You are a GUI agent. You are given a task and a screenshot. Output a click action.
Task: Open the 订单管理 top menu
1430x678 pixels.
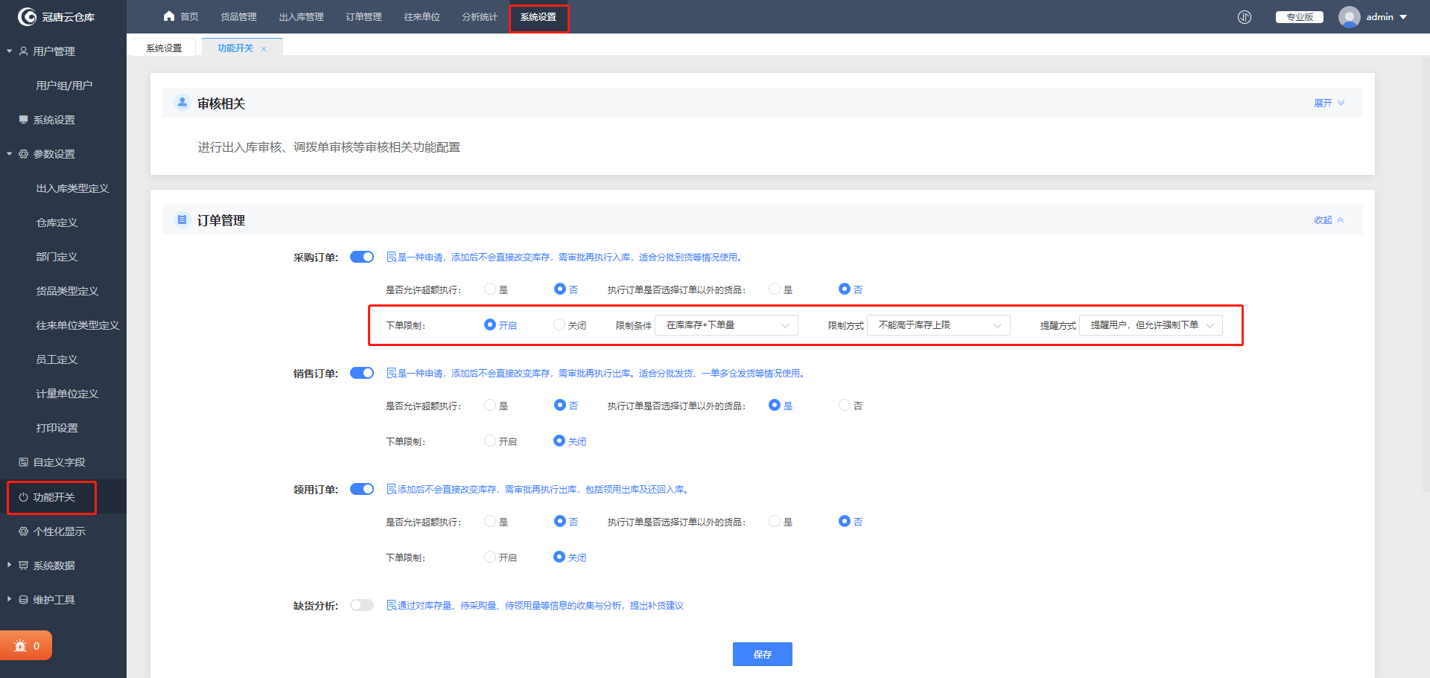363,17
